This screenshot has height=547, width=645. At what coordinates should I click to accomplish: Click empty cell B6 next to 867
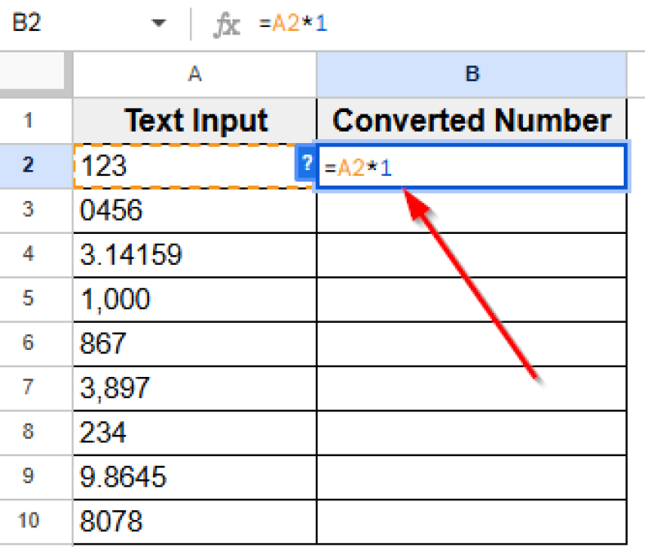pyautogui.click(x=471, y=343)
